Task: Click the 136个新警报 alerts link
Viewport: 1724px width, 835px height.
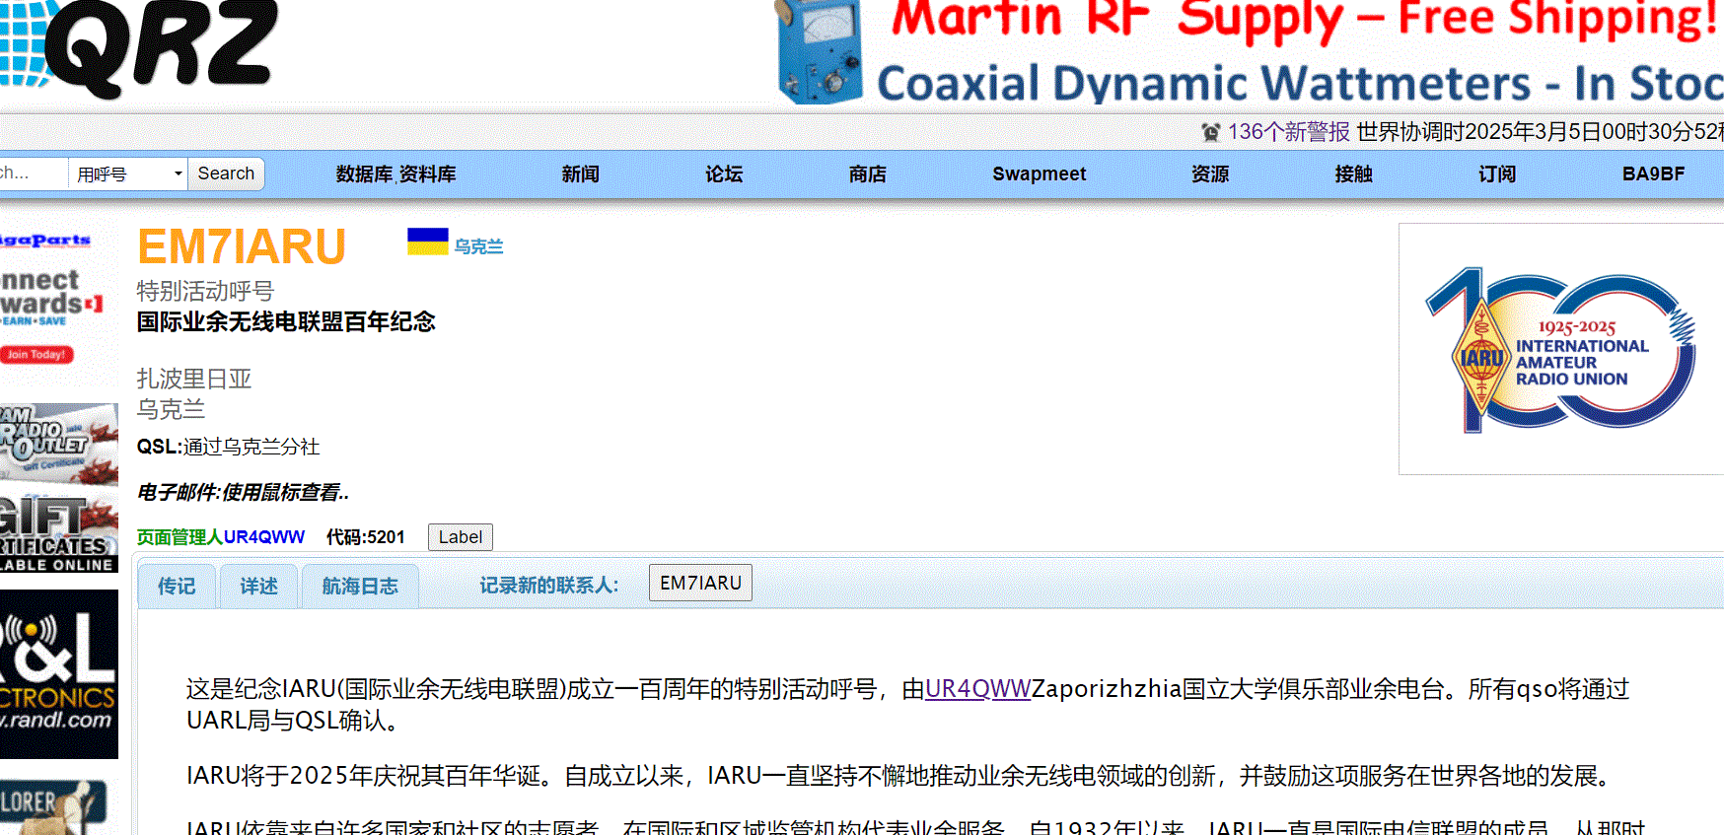Action: point(1288,132)
